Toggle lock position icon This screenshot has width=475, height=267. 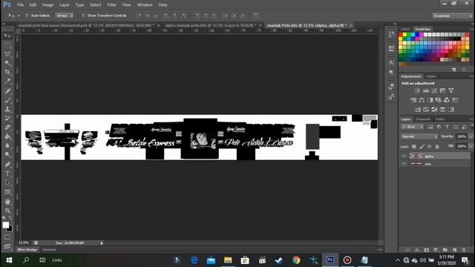point(429,147)
